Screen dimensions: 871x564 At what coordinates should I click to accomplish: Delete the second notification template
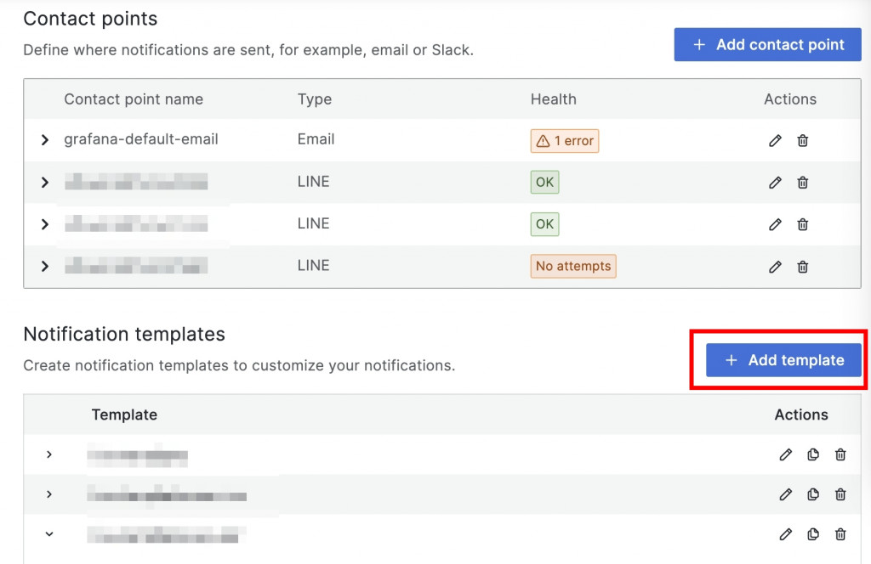coord(840,494)
